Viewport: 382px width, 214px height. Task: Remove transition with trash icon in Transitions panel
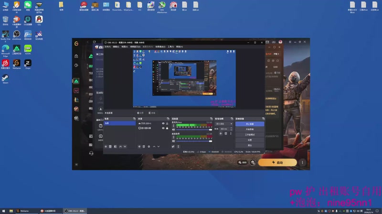226,134
